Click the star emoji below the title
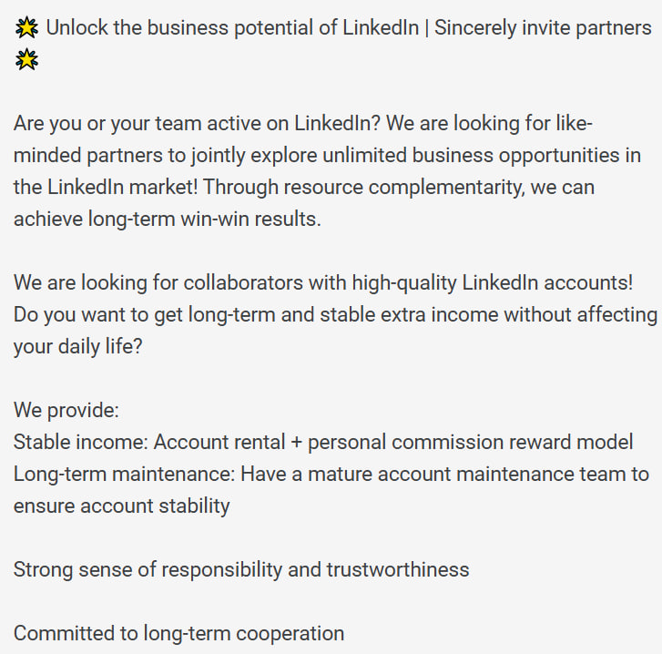Screen dimensions: 662x654 pyautogui.click(x=26, y=59)
